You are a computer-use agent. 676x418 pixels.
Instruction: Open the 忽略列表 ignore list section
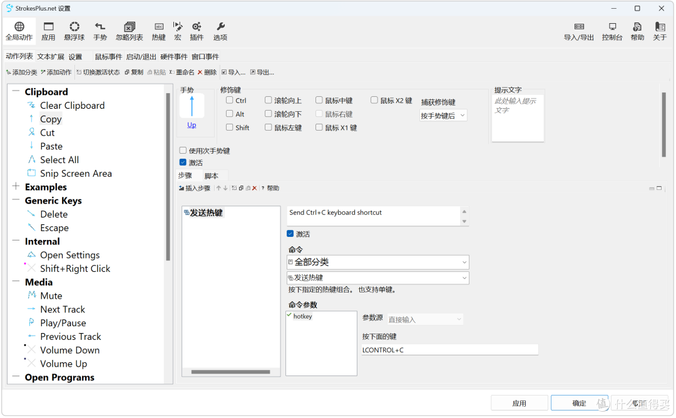pyautogui.click(x=130, y=31)
